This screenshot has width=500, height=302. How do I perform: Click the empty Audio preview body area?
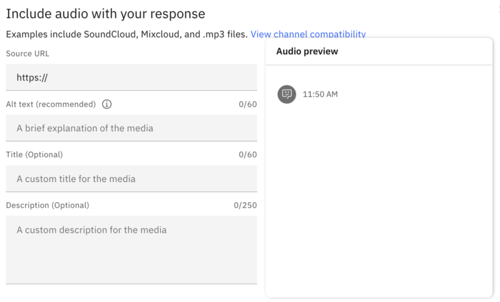coord(379,195)
